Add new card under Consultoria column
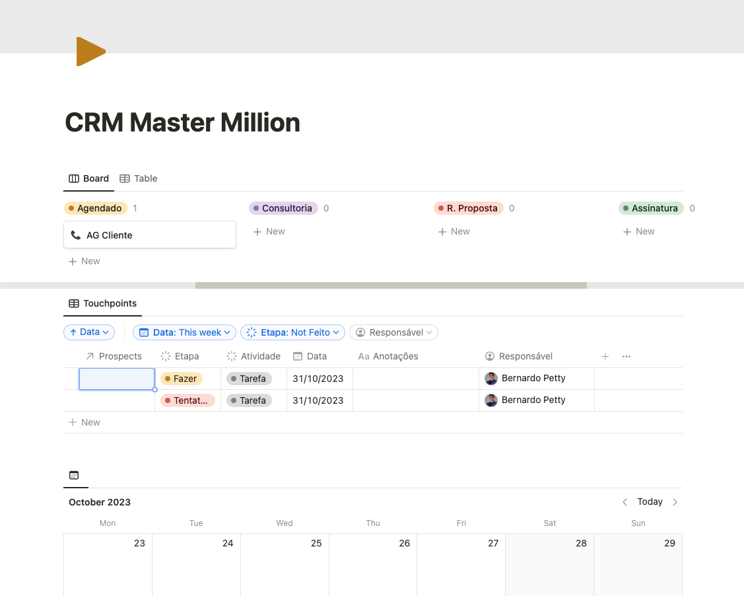This screenshot has width=744, height=596. coord(269,231)
